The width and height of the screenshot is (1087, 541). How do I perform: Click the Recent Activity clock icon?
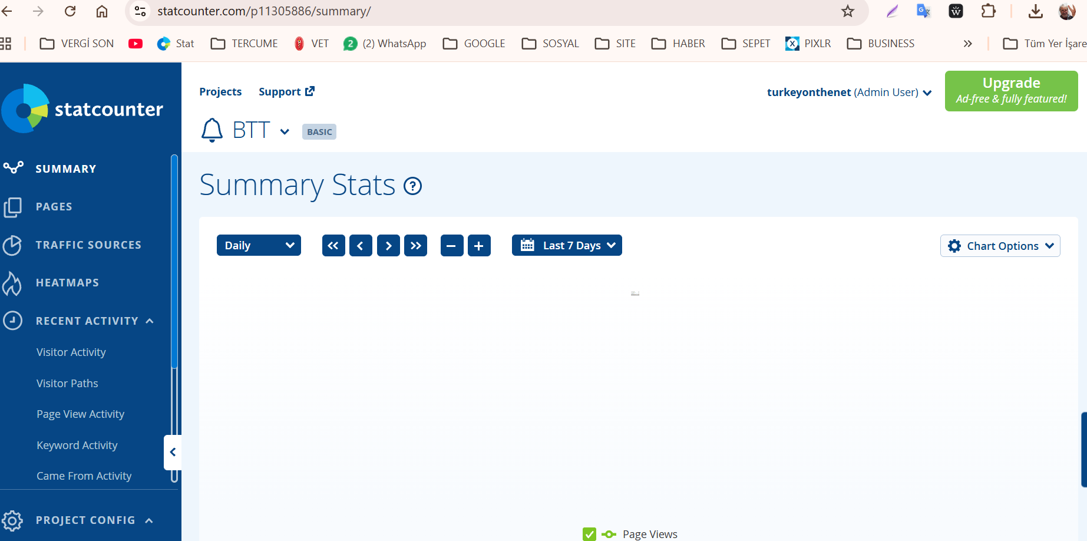coord(12,321)
